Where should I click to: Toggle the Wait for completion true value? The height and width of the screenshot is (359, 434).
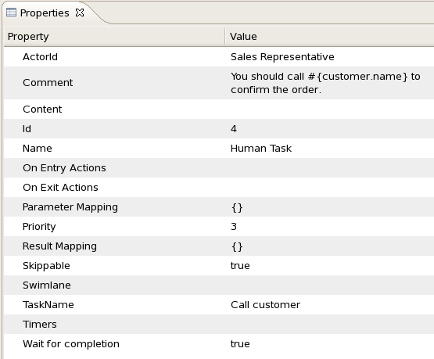240,344
